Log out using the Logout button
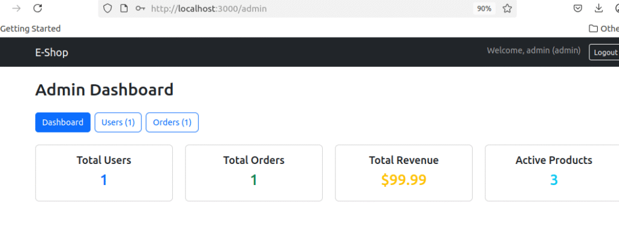 click(604, 52)
